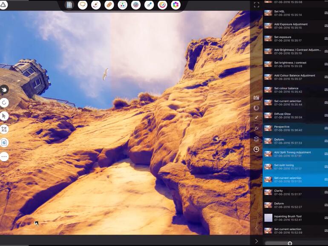Viewport: 328px width, 246px height.
Task: Select the arrow move tool
Action: (4, 116)
